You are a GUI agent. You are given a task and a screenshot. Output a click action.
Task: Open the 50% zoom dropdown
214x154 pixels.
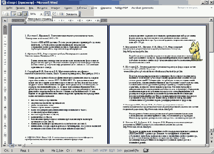point(41,14)
